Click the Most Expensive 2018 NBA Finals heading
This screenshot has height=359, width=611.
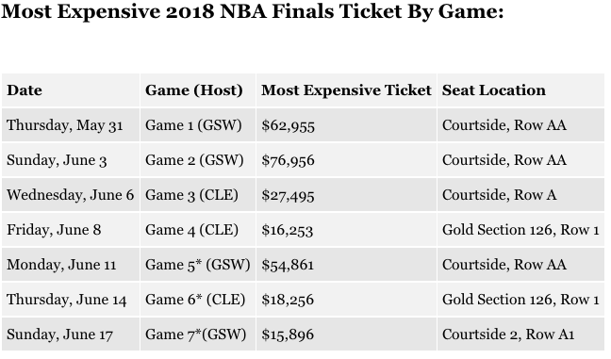pyautogui.click(x=252, y=11)
